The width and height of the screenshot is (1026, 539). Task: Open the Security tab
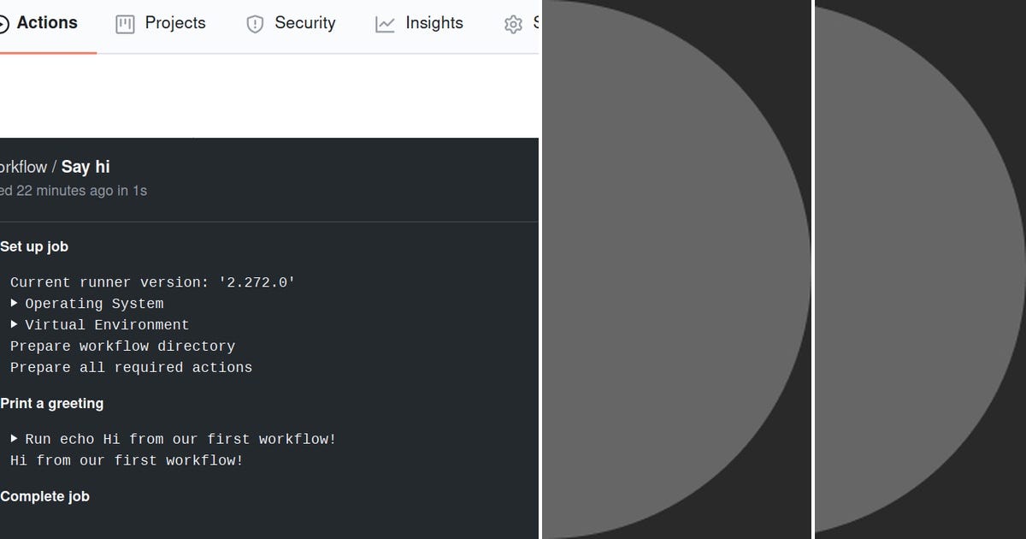pyautogui.click(x=304, y=23)
